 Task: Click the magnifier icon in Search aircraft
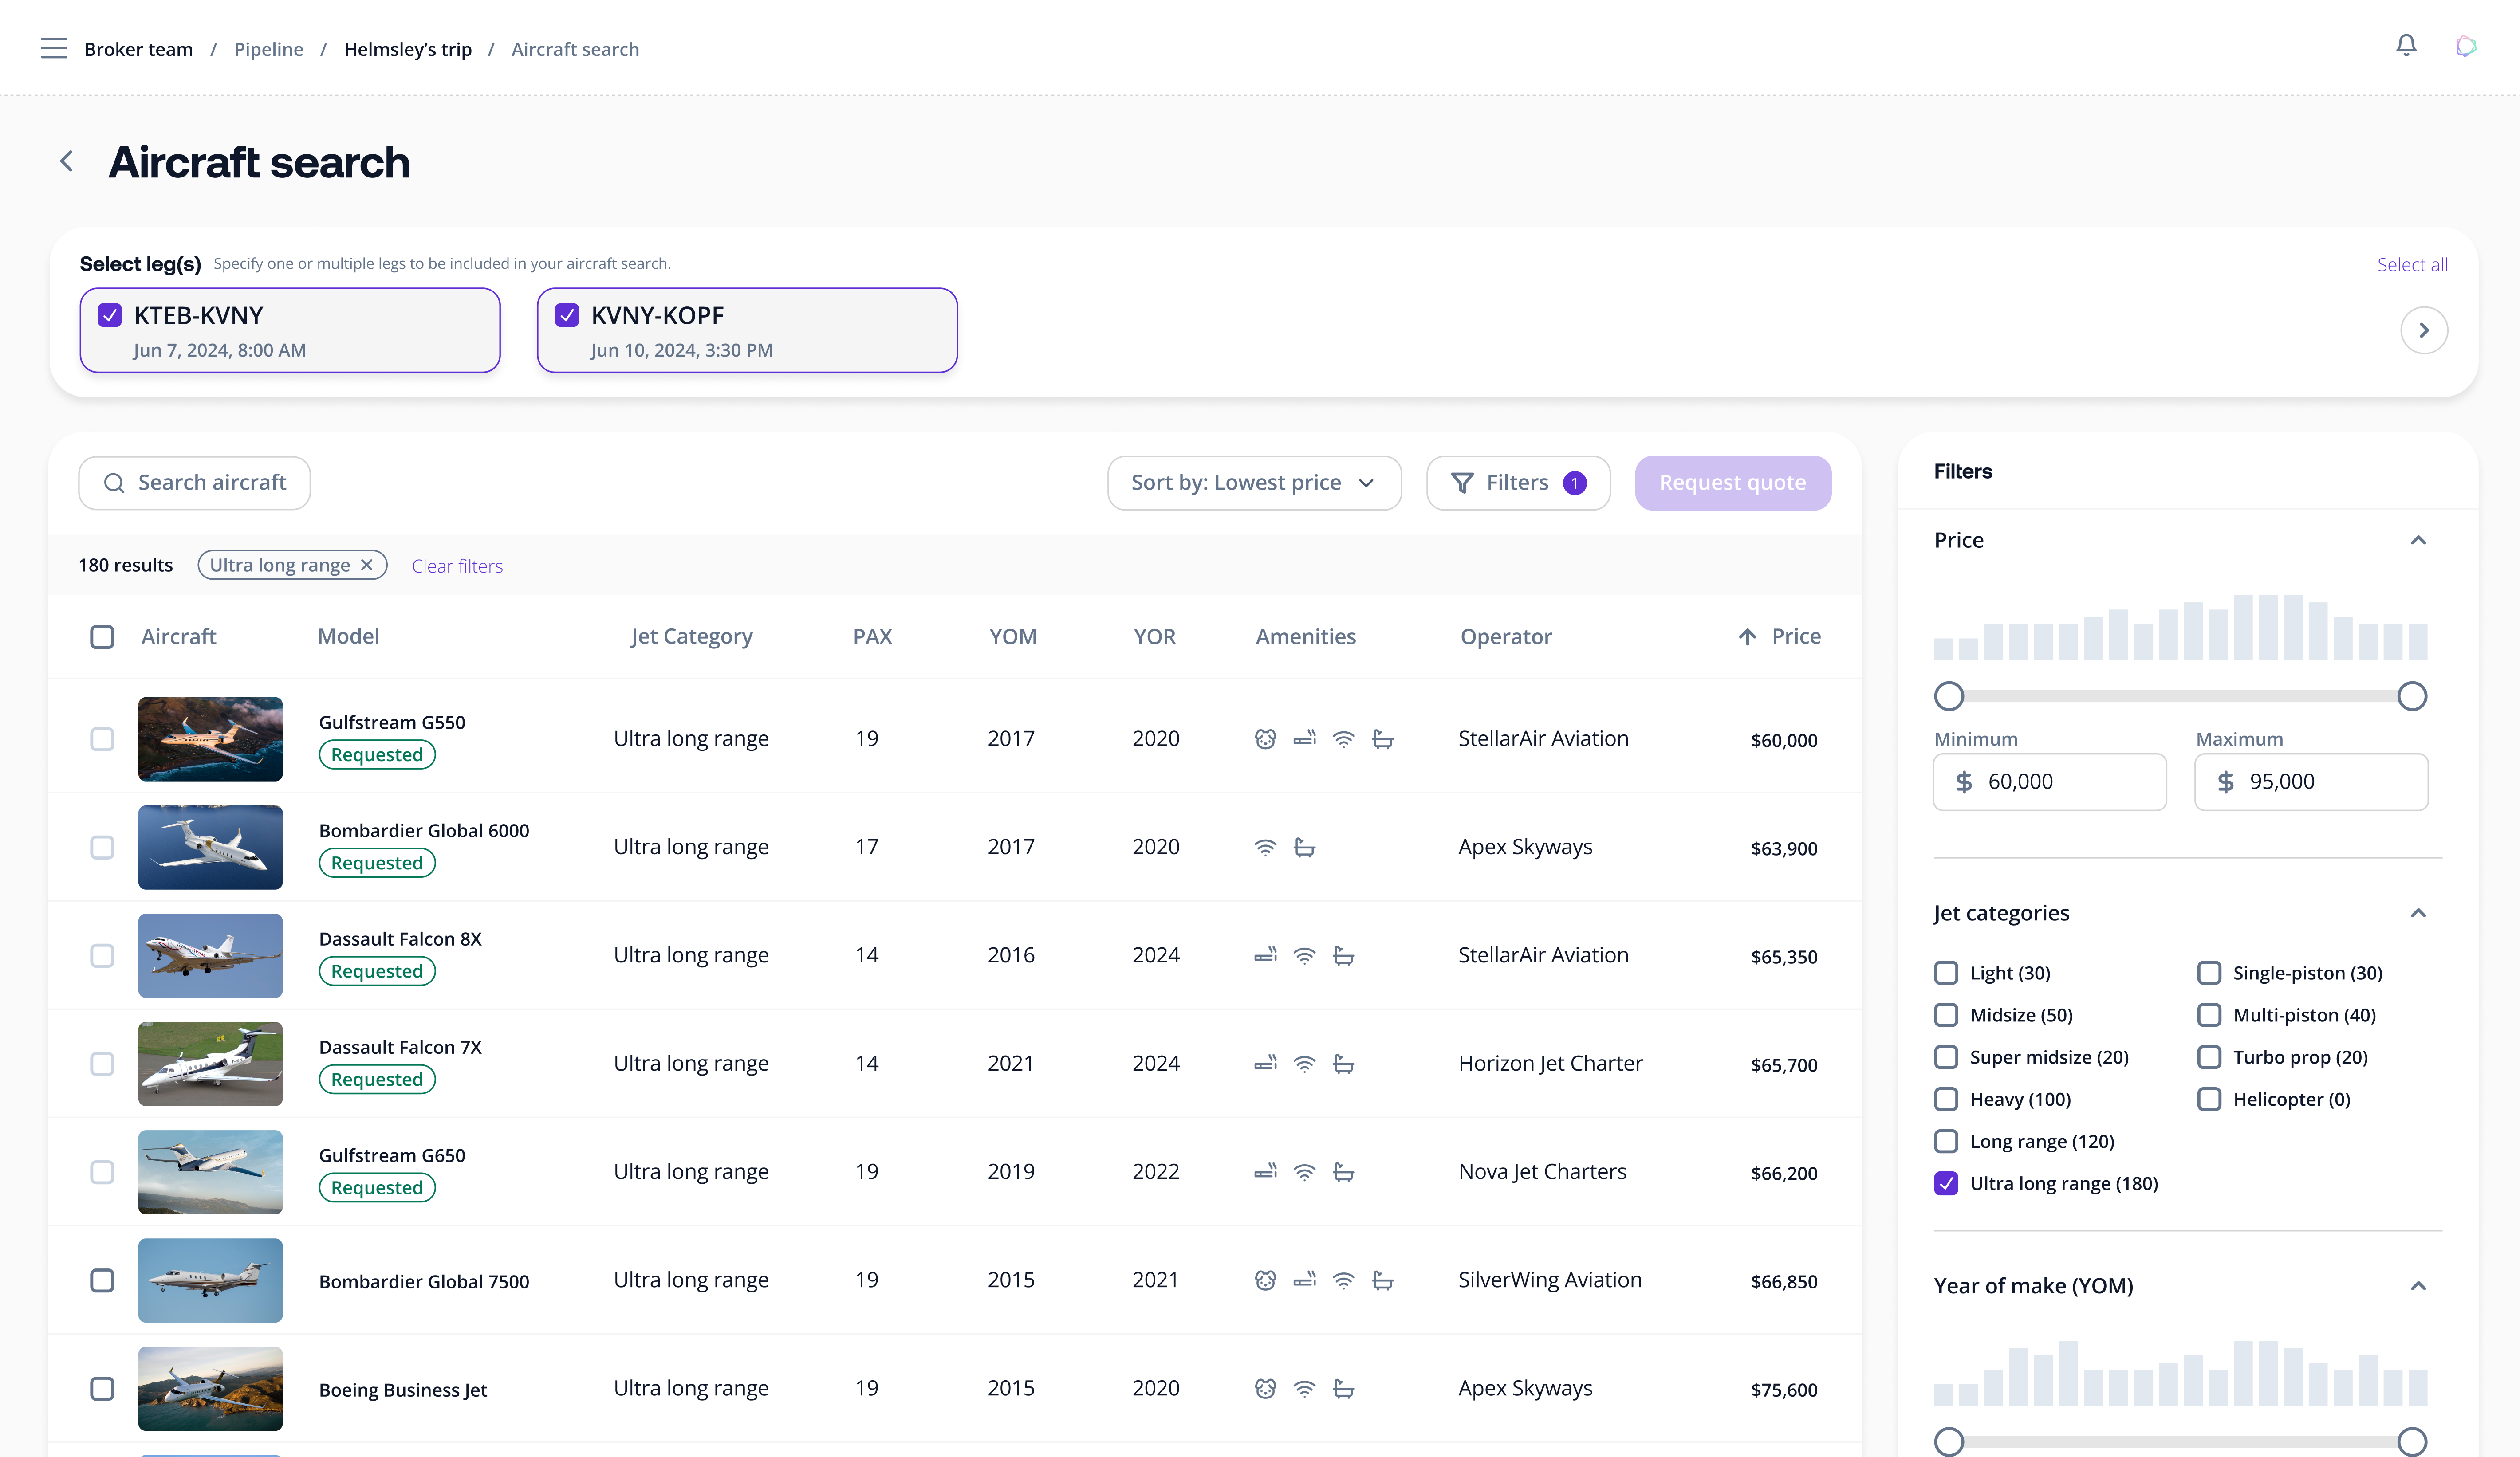tap(115, 483)
